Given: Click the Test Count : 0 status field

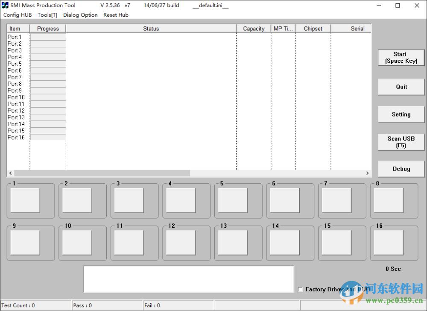Looking at the screenshot, I should [x=36, y=305].
